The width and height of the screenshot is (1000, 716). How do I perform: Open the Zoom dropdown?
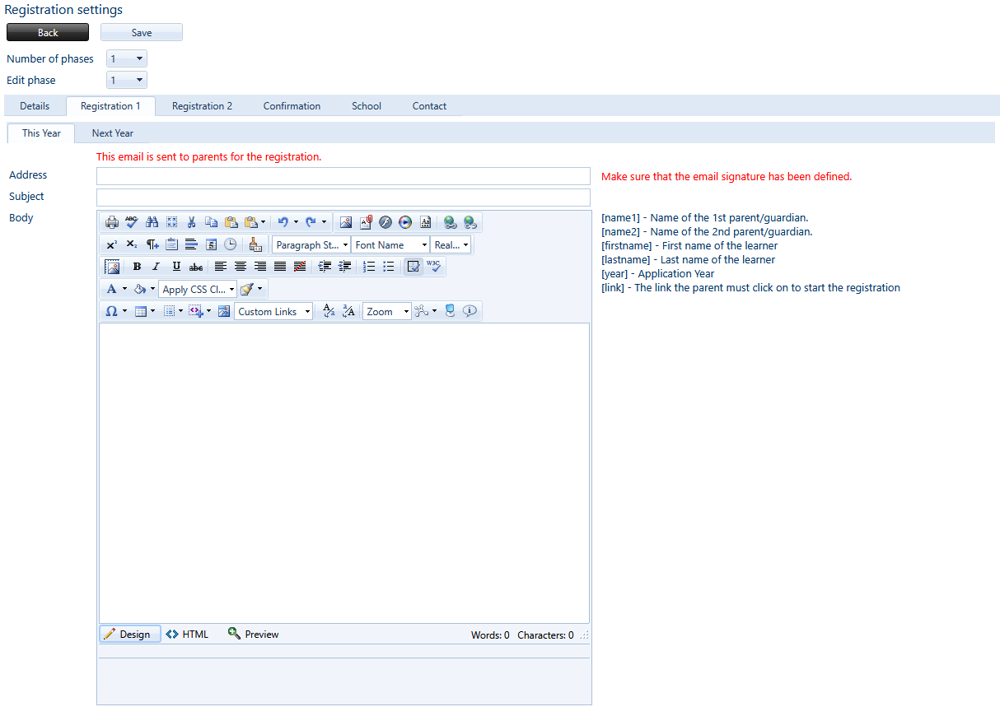387,312
